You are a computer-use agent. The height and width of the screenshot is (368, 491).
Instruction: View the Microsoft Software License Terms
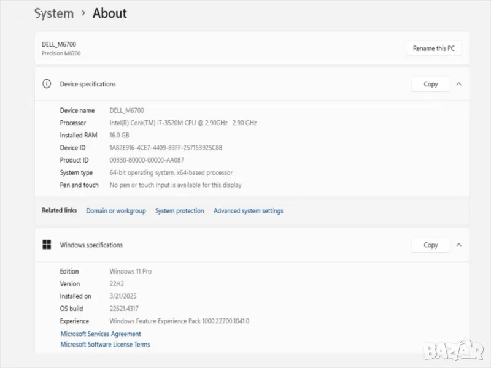tap(105, 345)
